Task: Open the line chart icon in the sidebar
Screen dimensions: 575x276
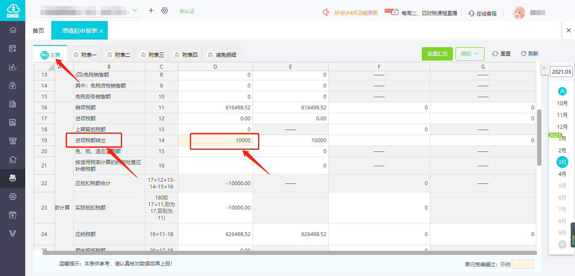Action: click(x=13, y=67)
